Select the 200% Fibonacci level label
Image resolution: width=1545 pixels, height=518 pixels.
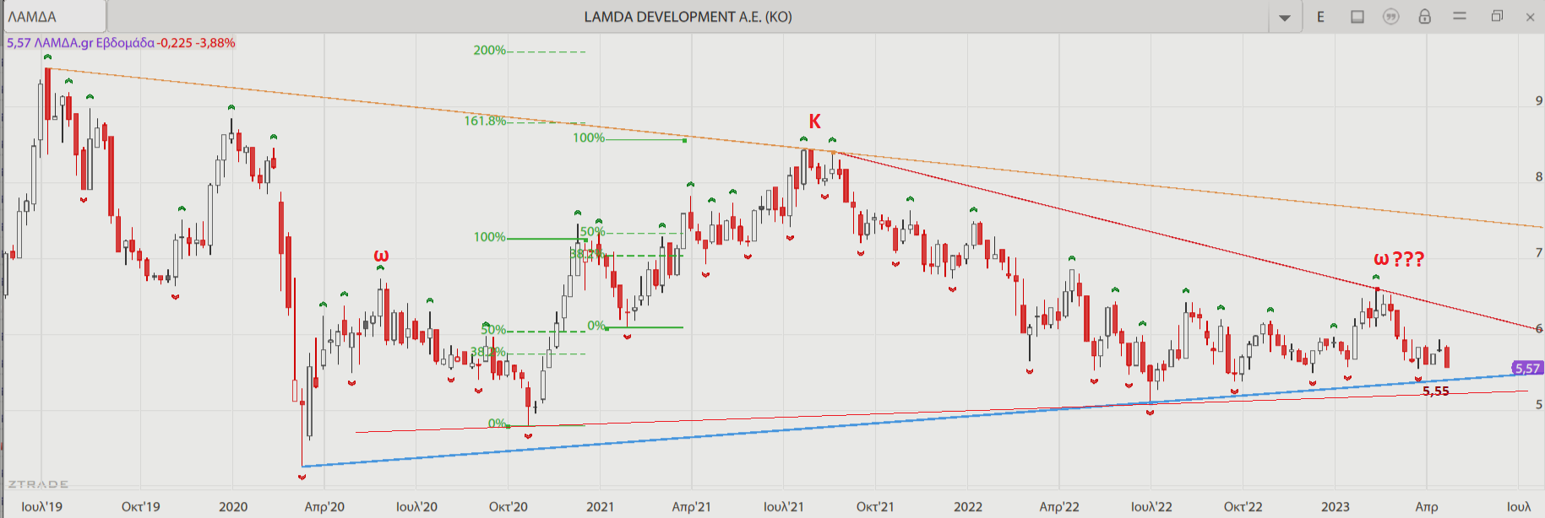tap(489, 51)
